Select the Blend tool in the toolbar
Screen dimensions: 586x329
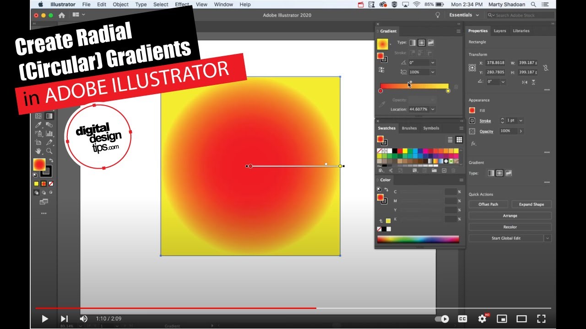click(49, 125)
